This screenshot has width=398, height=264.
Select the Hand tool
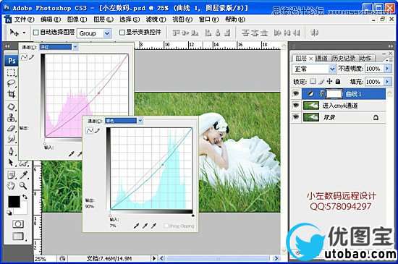11,186
